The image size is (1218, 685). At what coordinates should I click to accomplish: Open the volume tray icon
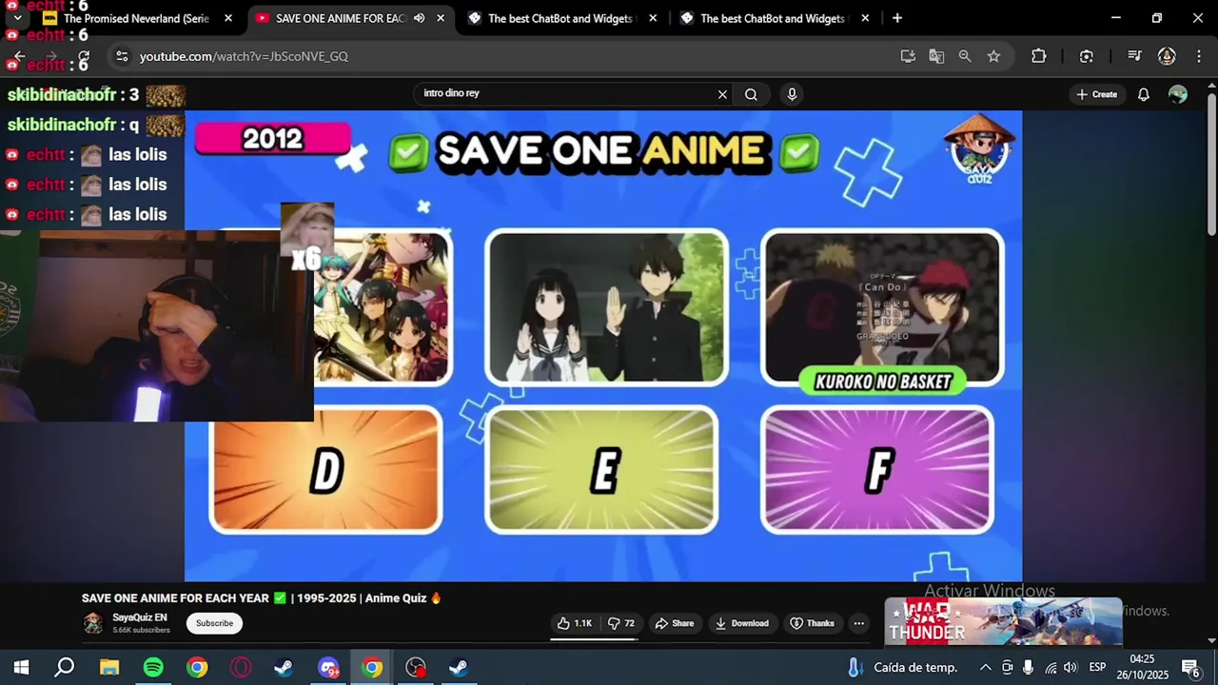pos(1071,667)
